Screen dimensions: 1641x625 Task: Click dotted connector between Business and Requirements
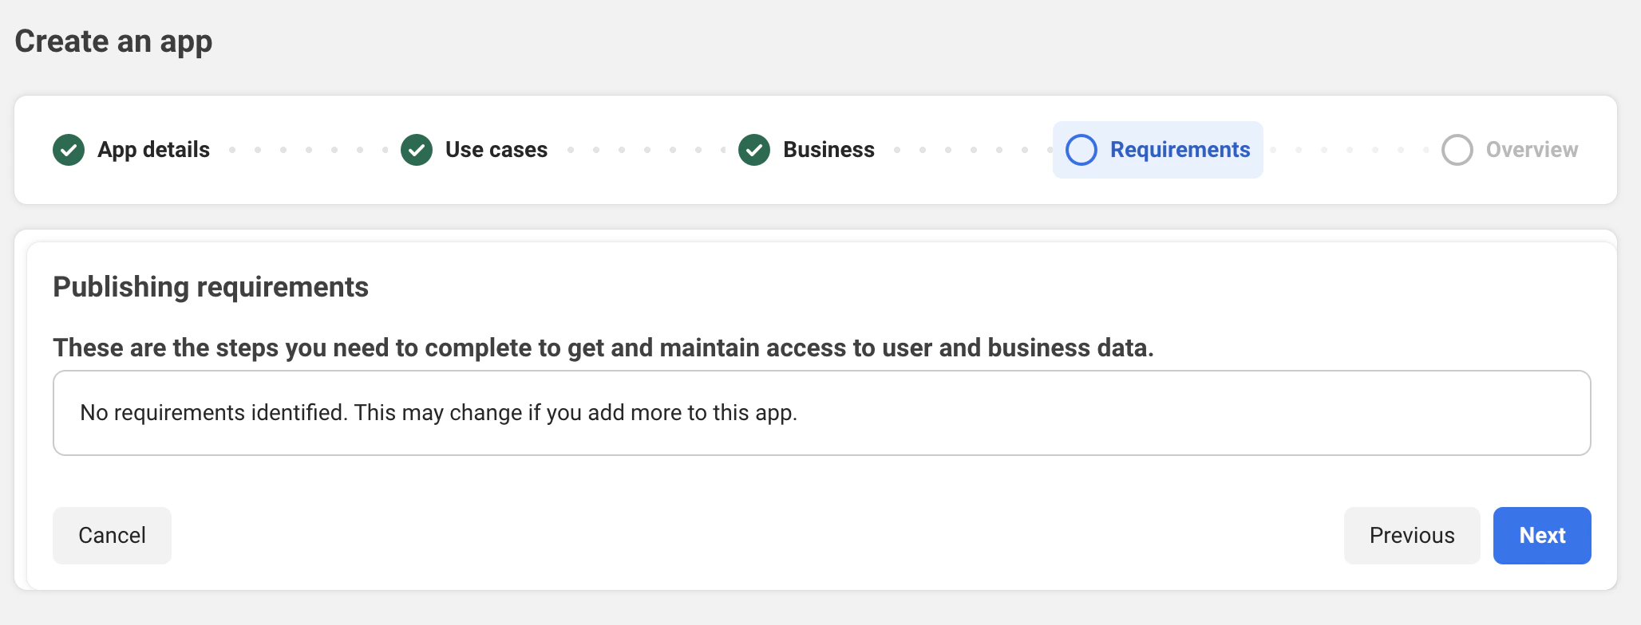coord(973,150)
